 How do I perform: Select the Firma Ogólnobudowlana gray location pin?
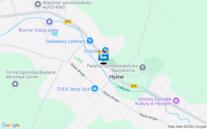[x=15, y=84]
